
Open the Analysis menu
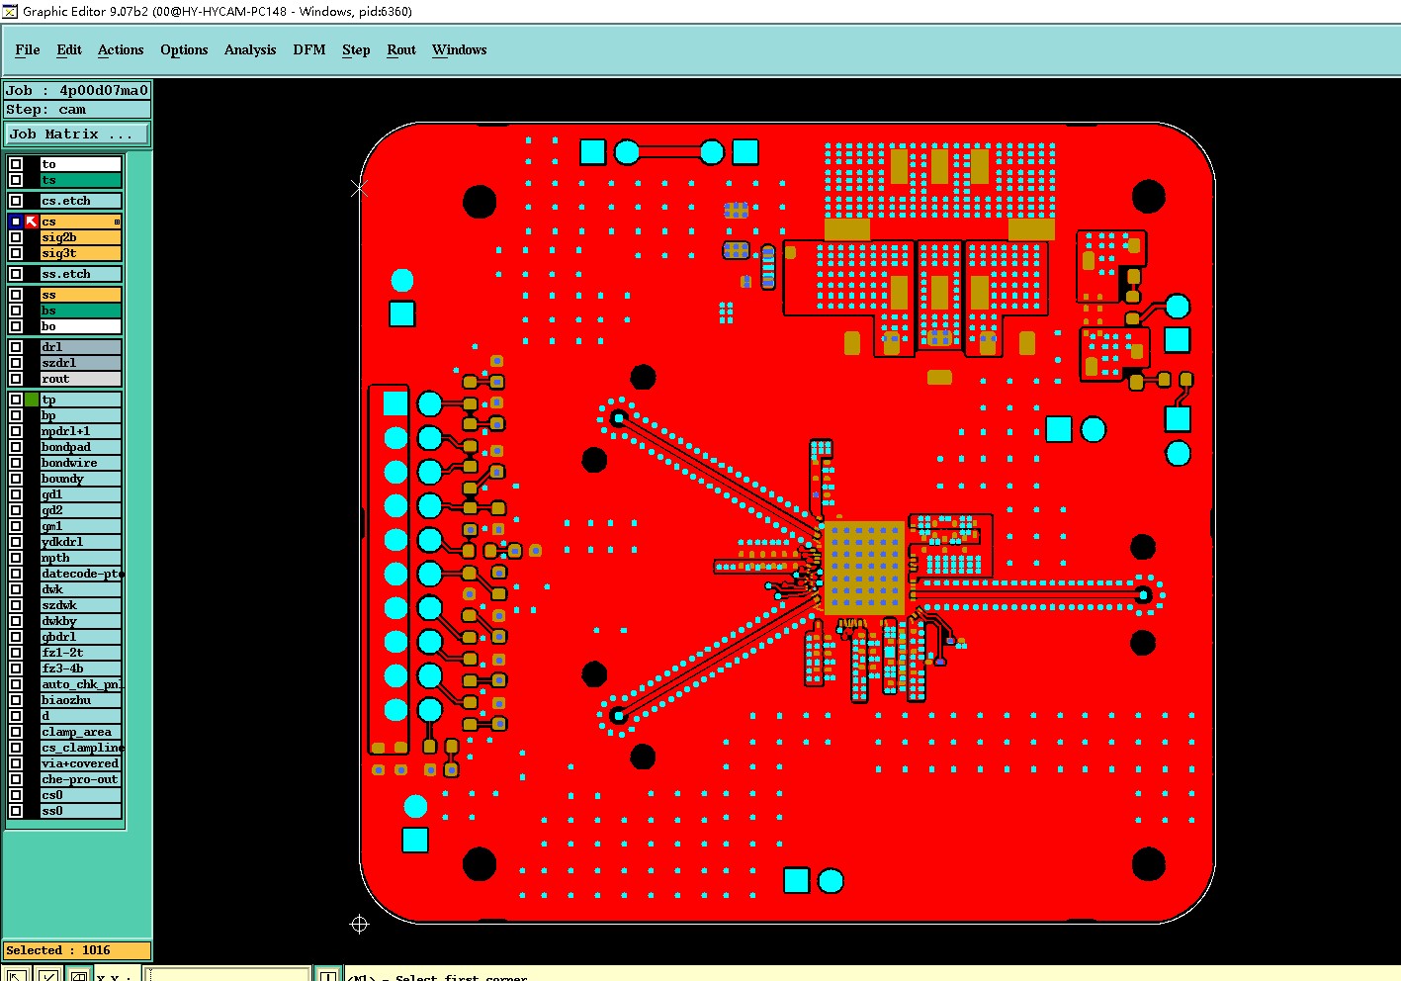coord(250,49)
